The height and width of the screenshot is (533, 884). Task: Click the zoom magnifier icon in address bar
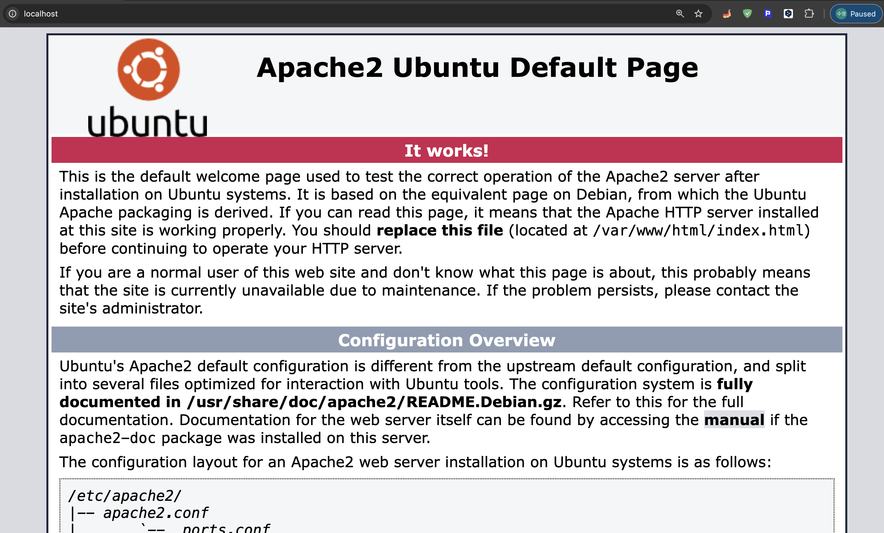[x=680, y=14]
